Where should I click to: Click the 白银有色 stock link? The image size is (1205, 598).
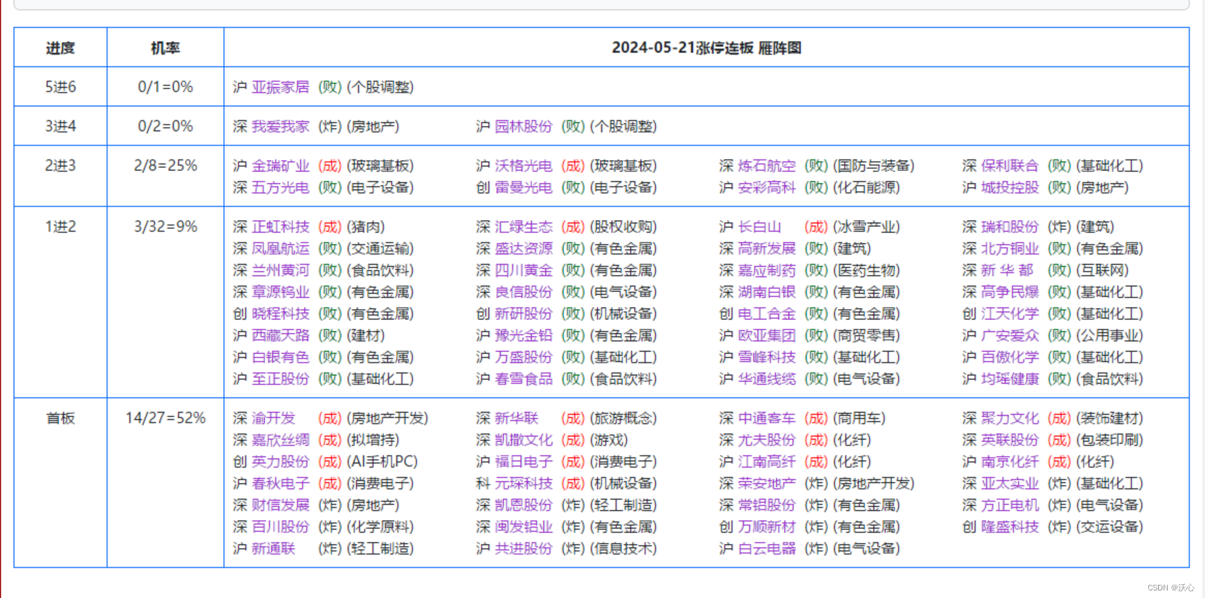(281, 357)
